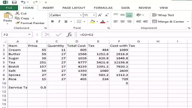Screen dimensions: 192x108
Task: Click the Cancel X formula icon
Action: (x=47, y=35)
